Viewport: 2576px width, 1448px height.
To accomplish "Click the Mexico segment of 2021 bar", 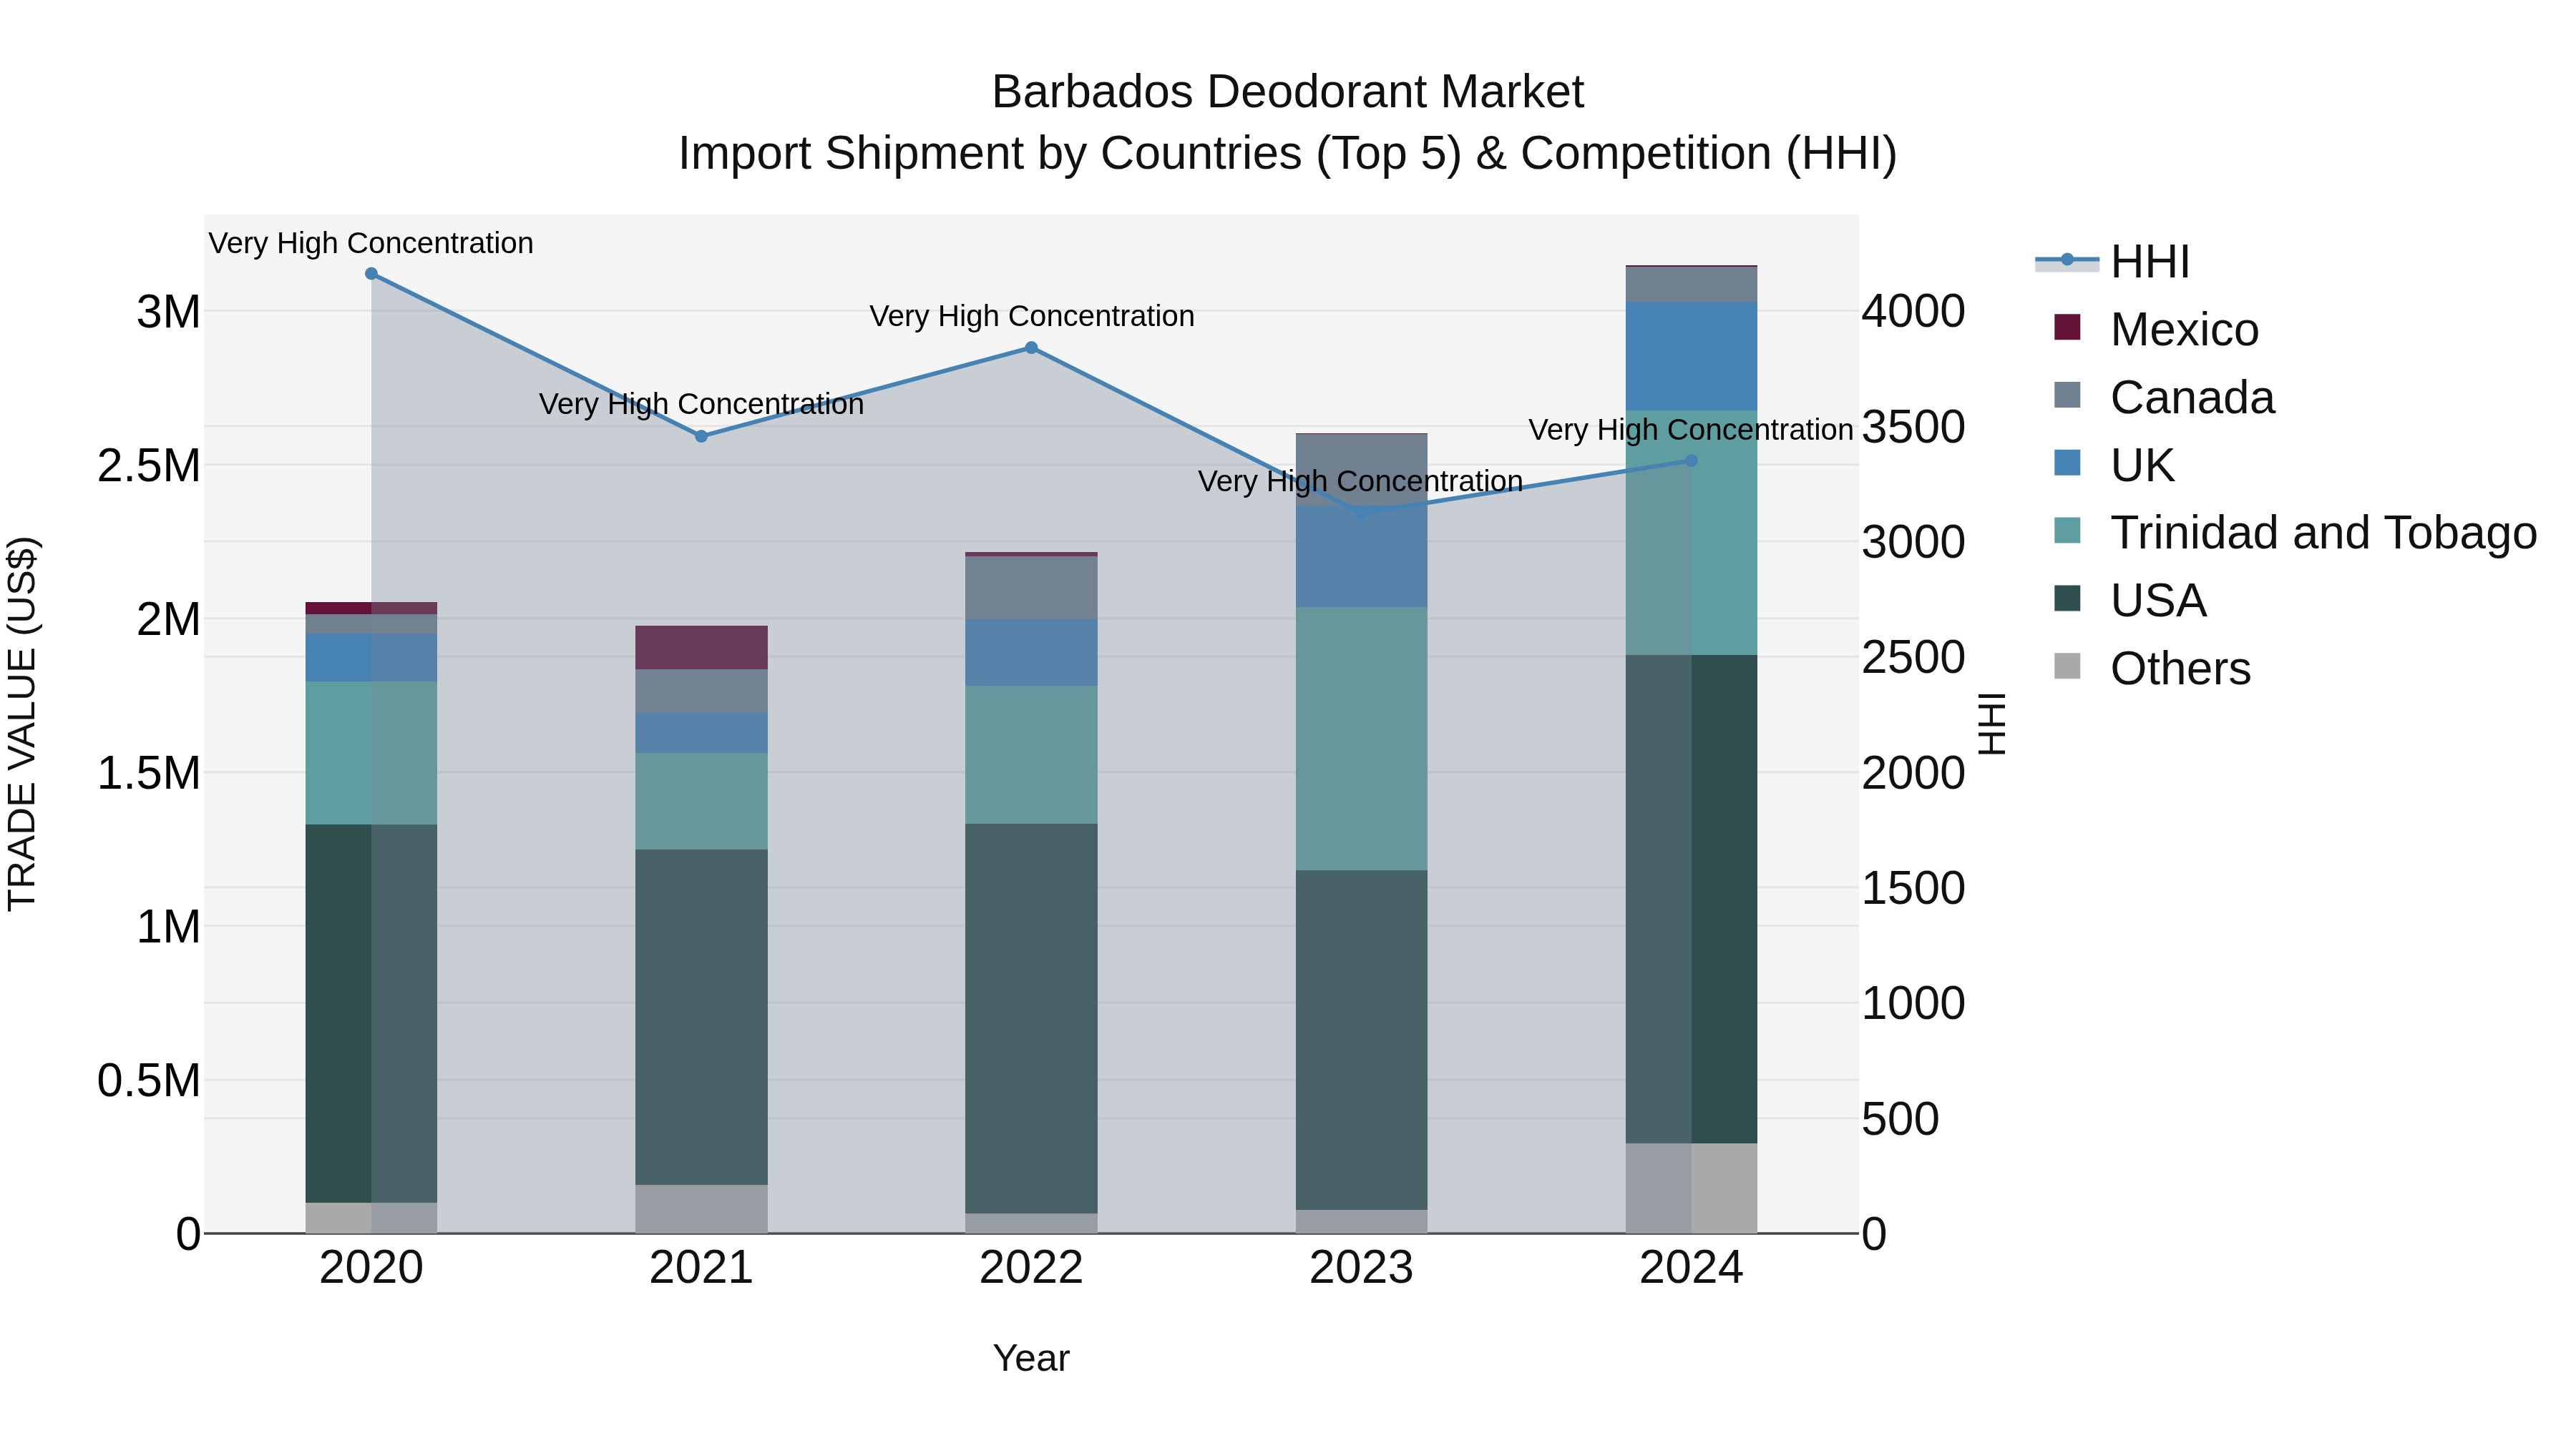I will tap(701, 648).
